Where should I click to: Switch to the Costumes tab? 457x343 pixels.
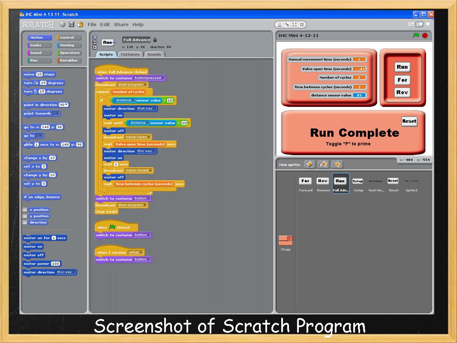click(x=130, y=54)
